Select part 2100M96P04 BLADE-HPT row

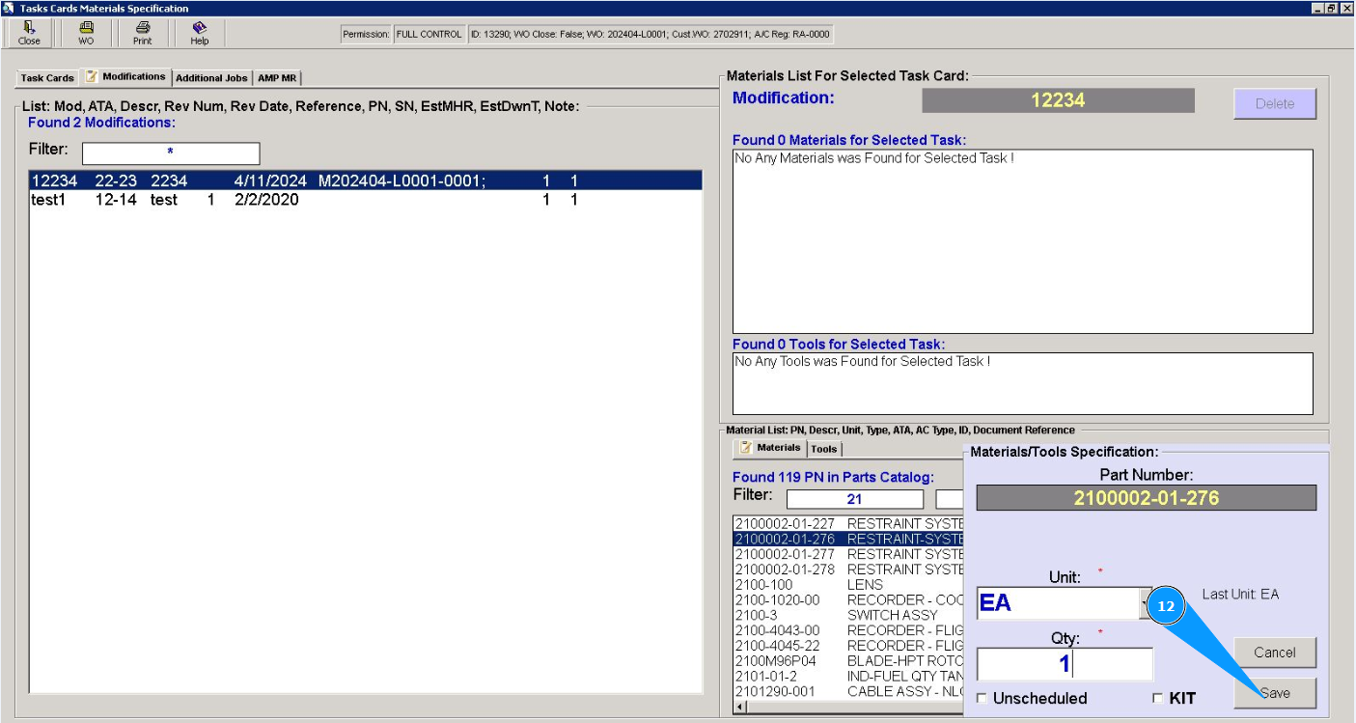(x=848, y=661)
